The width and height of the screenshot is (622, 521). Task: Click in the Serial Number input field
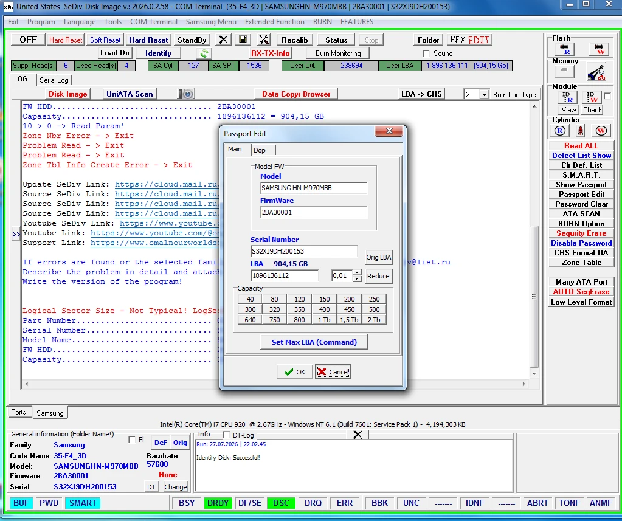pyautogui.click(x=304, y=251)
